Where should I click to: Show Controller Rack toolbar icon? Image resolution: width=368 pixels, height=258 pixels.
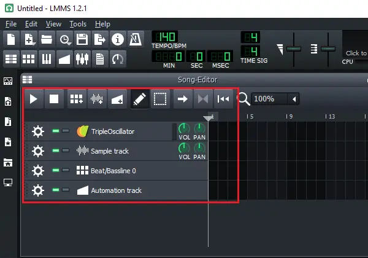click(x=118, y=59)
